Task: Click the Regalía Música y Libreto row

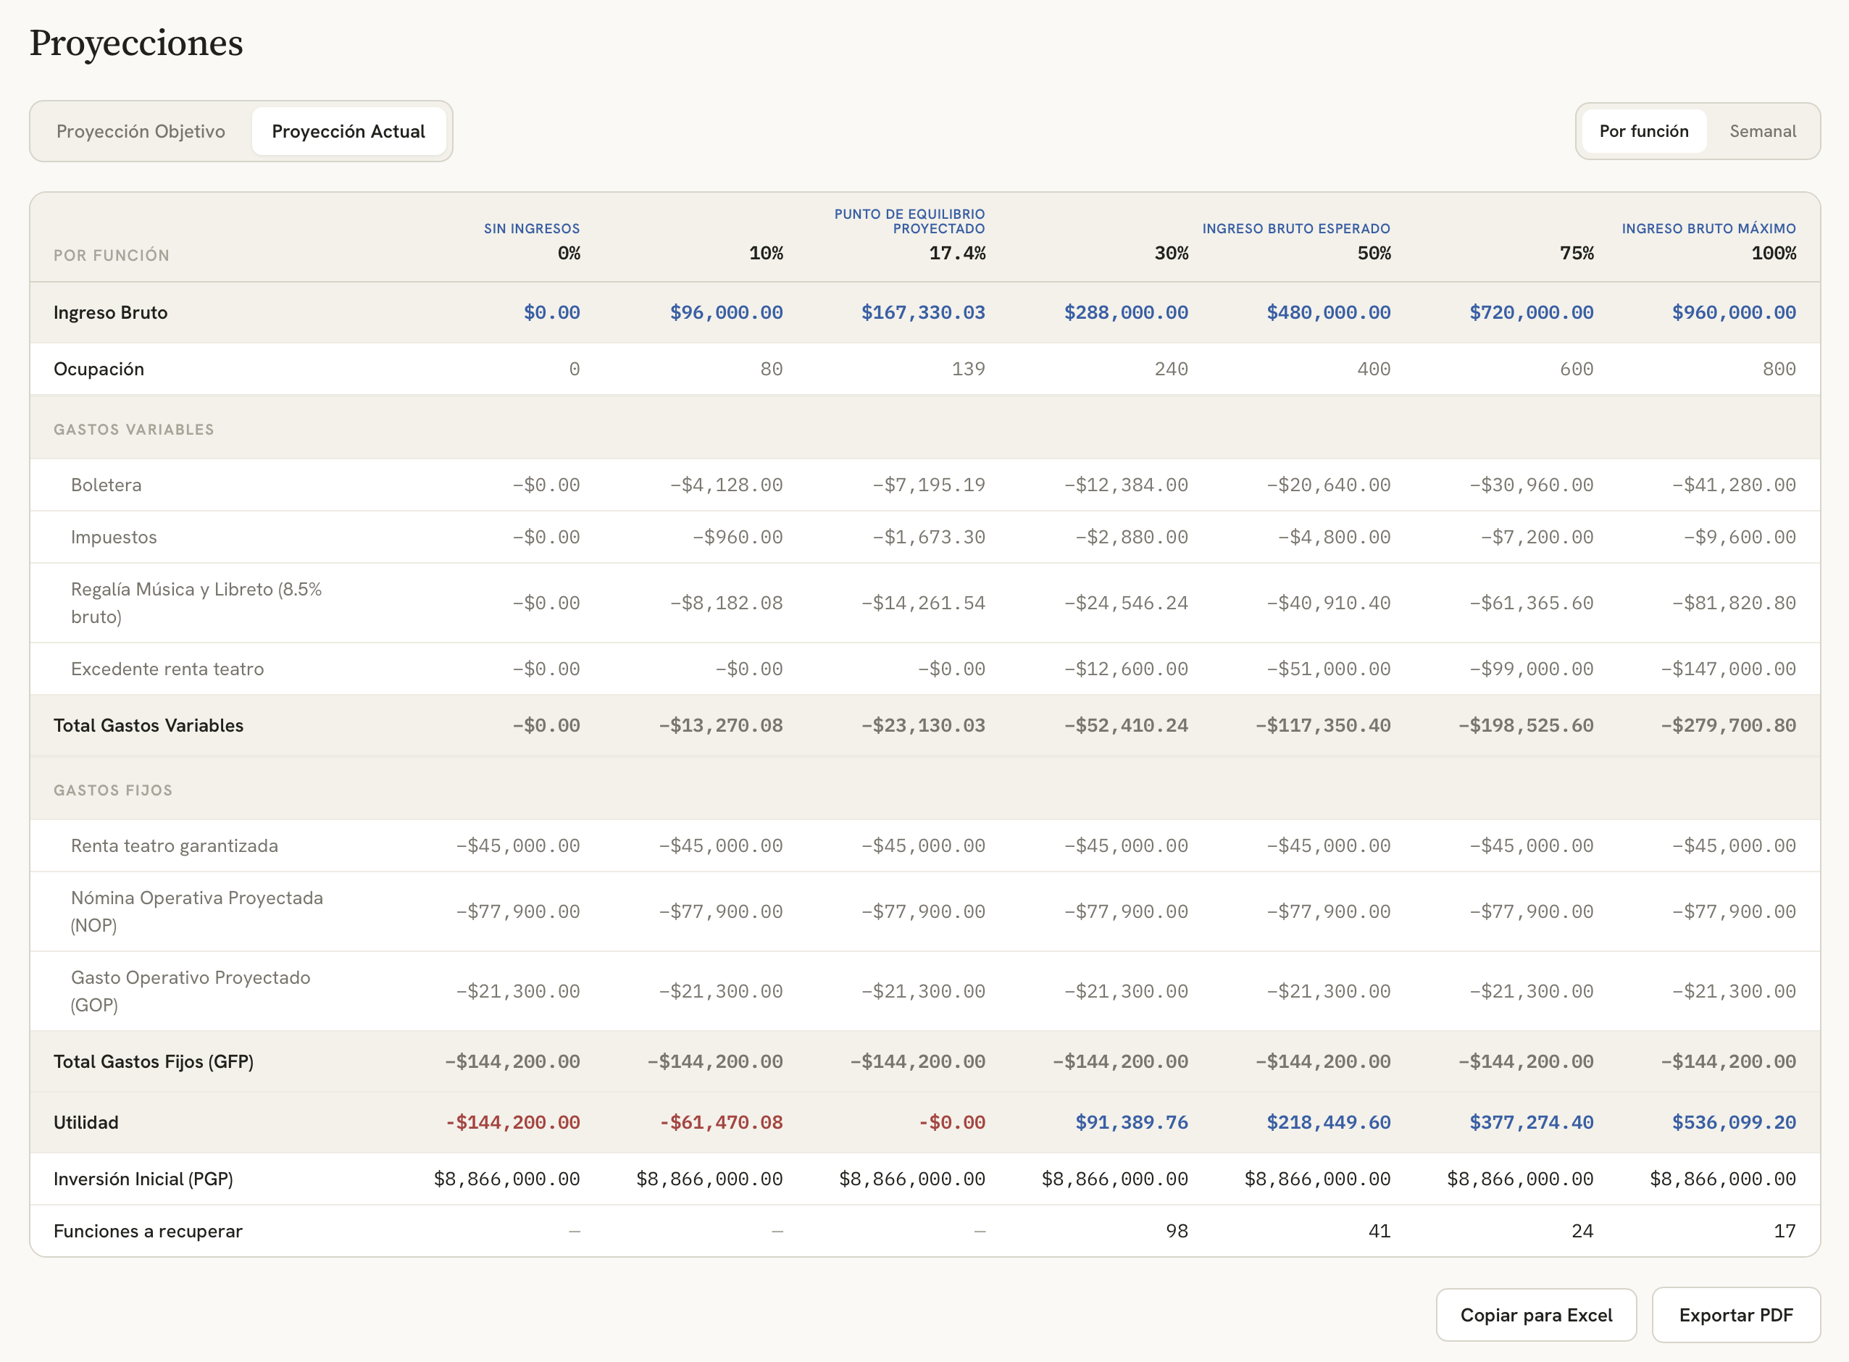Action: tap(925, 603)
